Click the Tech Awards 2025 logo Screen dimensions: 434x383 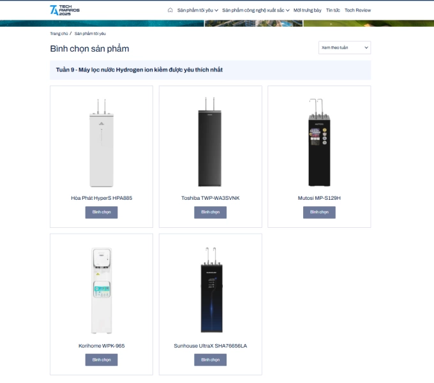click(64, 10)
